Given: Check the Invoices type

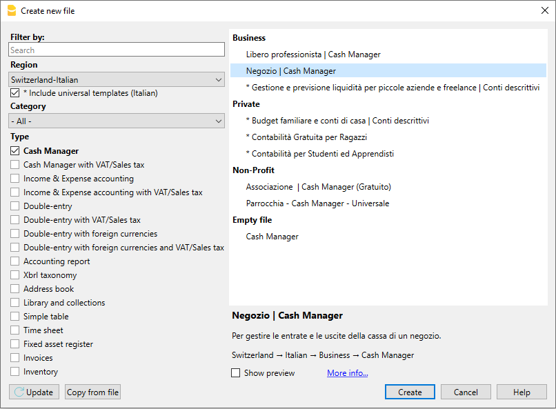Looking at the screenshot, I should tap(15, 358).
